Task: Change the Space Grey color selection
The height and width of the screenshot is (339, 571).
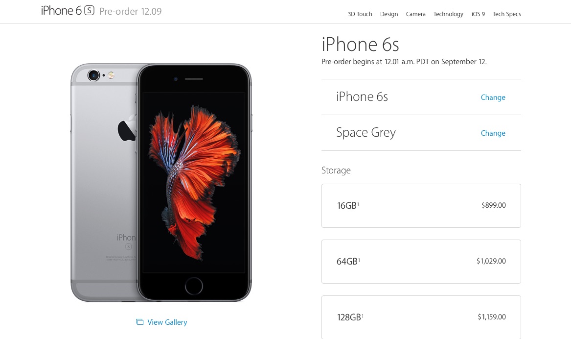Action: click(493, 133)
